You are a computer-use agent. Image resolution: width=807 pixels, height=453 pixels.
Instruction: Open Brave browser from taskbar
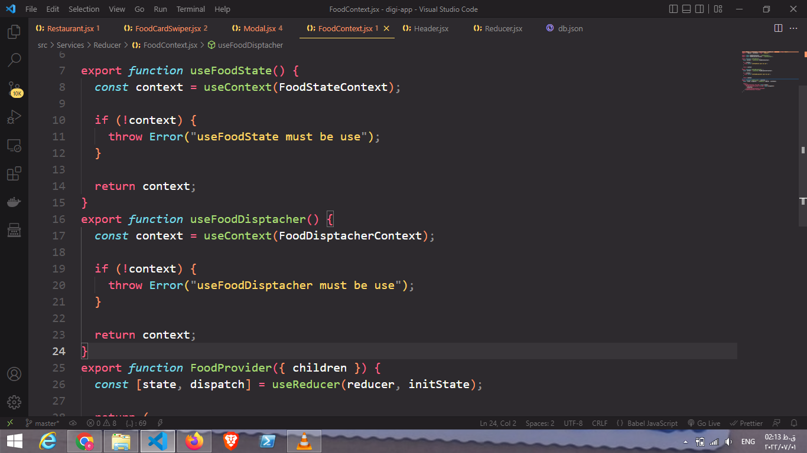[231, 441]
